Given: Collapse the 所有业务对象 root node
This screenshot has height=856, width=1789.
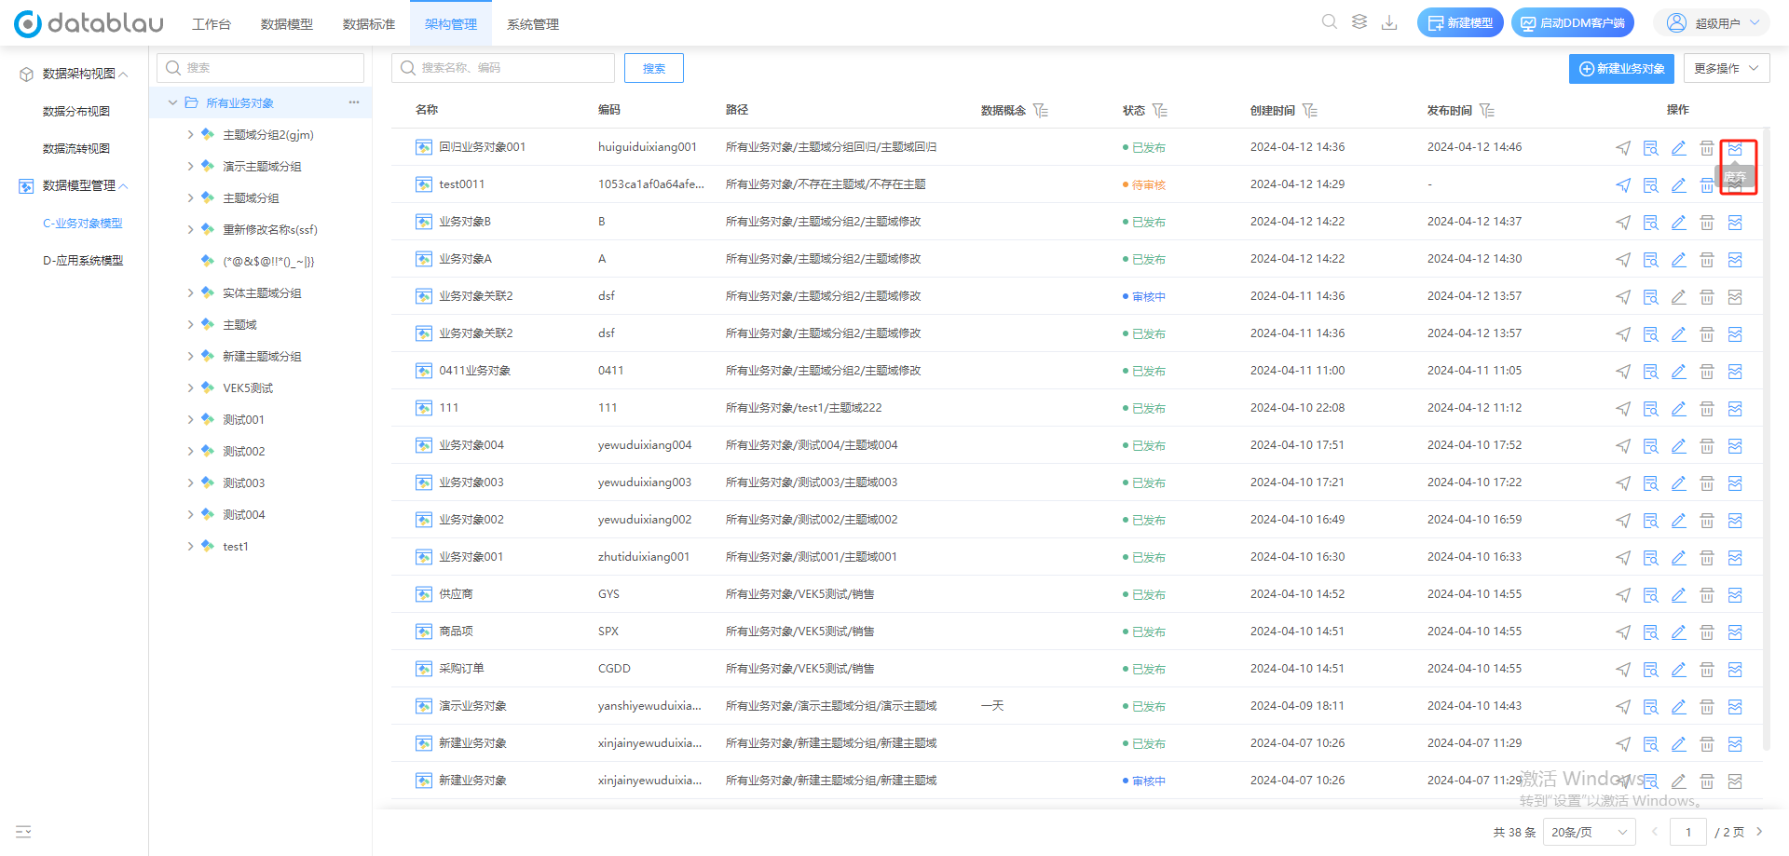Looking at the screenshot, I should 172,102.
